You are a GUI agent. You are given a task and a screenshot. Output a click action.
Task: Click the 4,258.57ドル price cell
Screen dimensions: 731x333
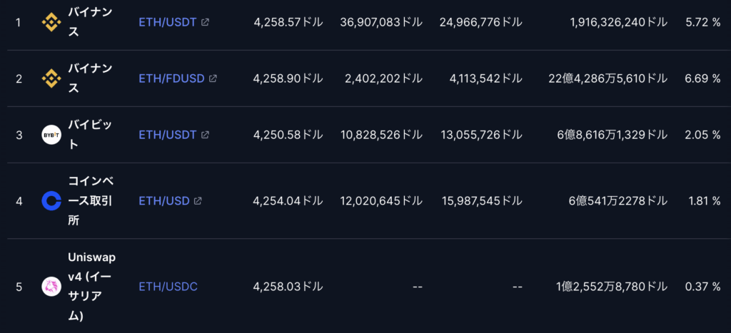click(x=288, y=22)
